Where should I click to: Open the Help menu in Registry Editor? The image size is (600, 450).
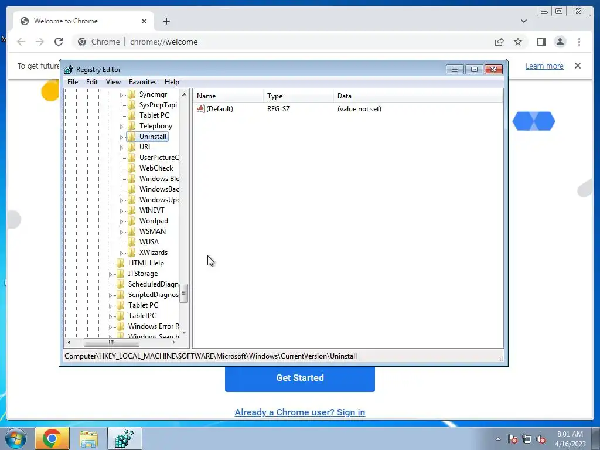[172, 82]
